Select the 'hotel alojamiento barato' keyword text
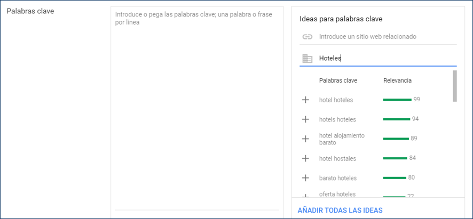Image resolution: width=473 pixels, height=219 pixels. tap(342, 139)
